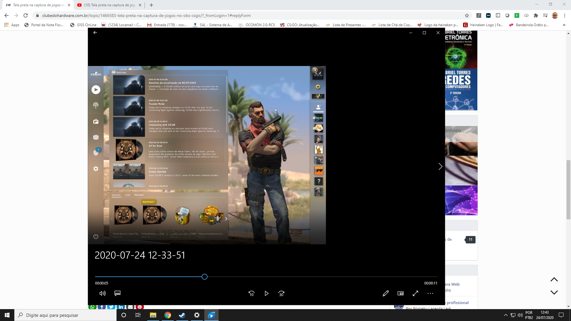Screen dimensions: 571x321
Task: Go to next item with right chevron
Action: pyautogui.click(x=440, y=166)
